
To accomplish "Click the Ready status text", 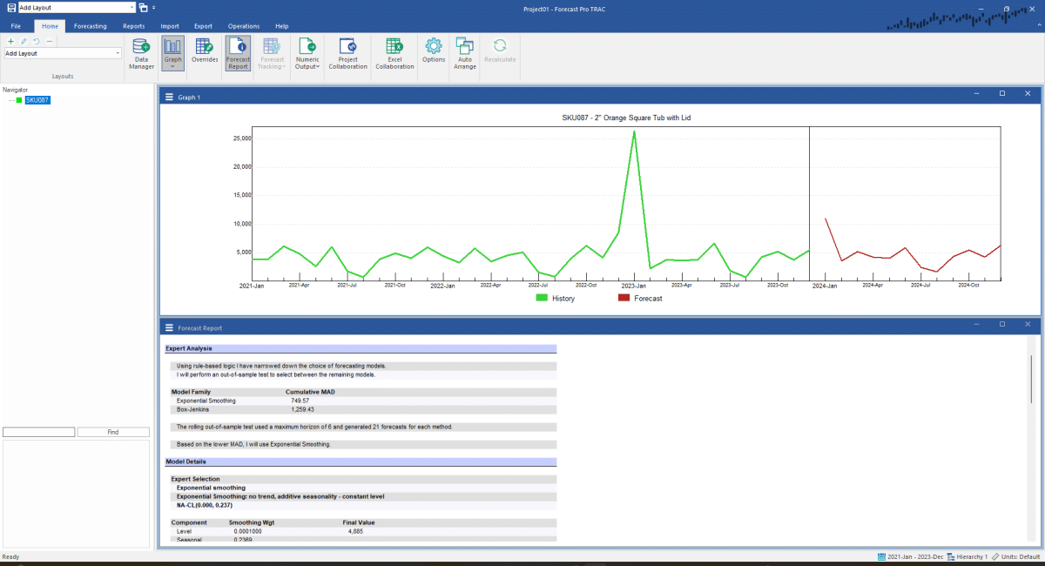I will pos(10,556).
